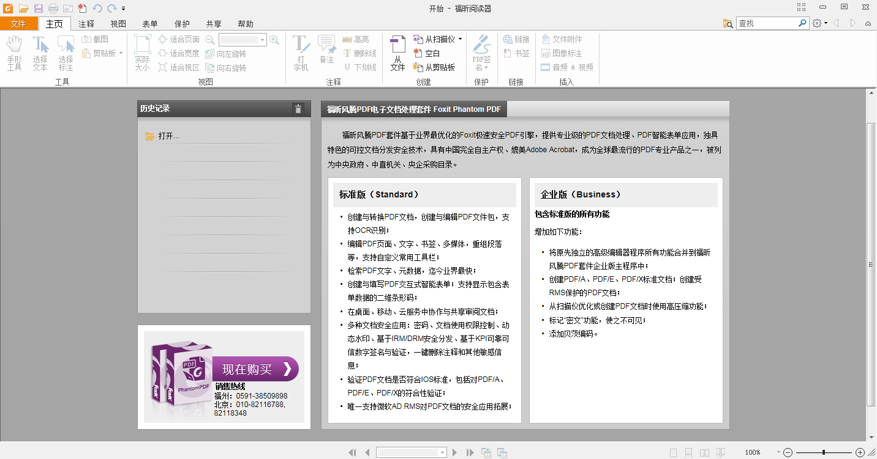Click Fit Width (适合宽度)
The width and height of the screenshot is (877, 459).
179,53
